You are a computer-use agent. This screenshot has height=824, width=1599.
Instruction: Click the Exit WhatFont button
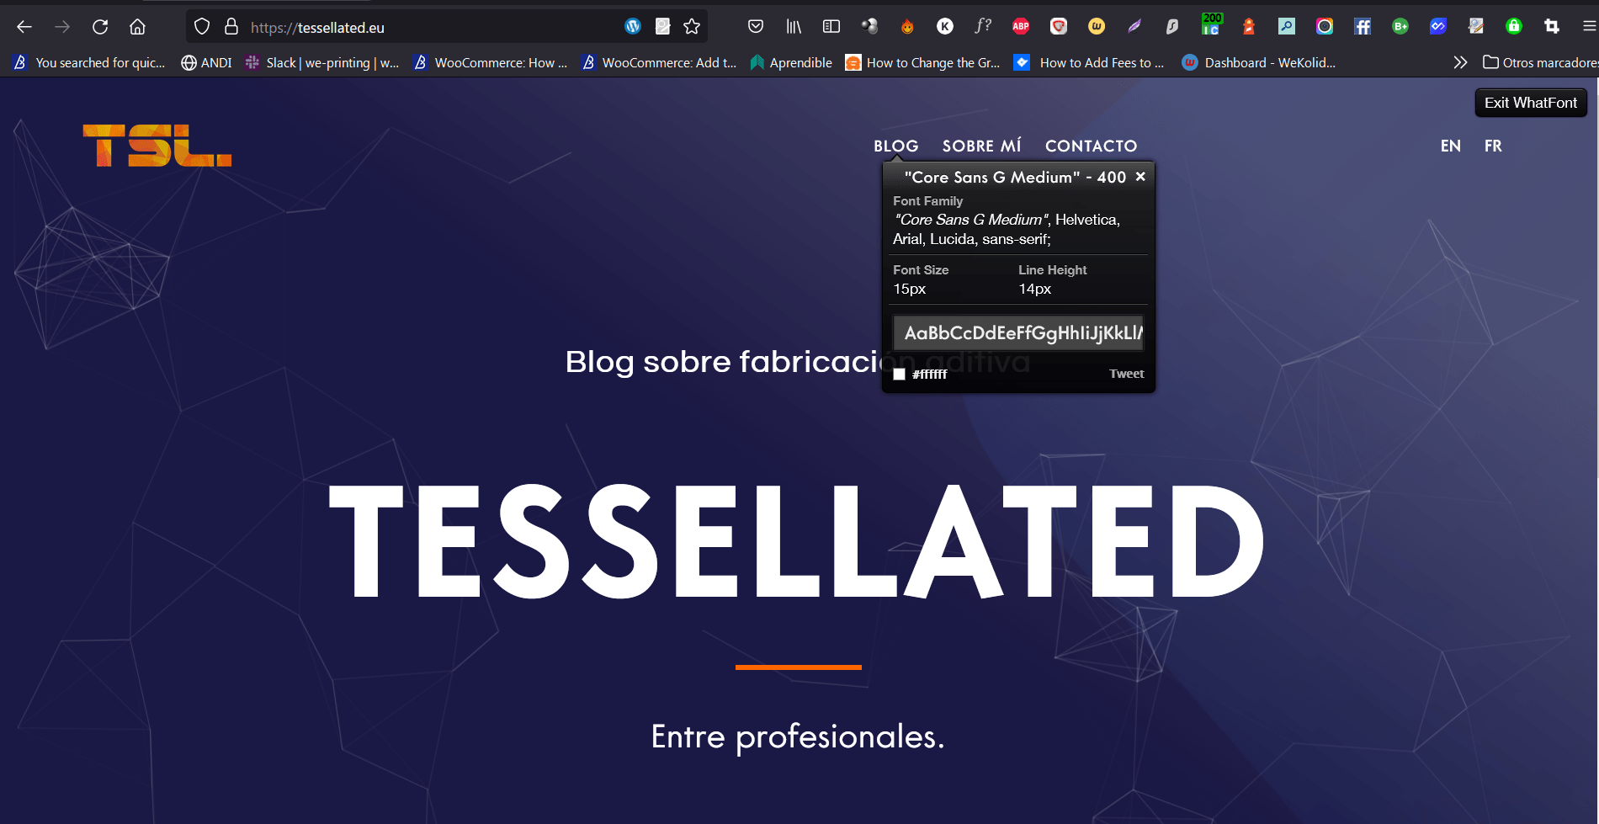tap(1531, 103)
